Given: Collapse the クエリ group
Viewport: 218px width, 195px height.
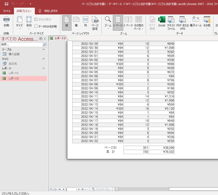Looking at the screenshot, I should (x=44, y=59).
